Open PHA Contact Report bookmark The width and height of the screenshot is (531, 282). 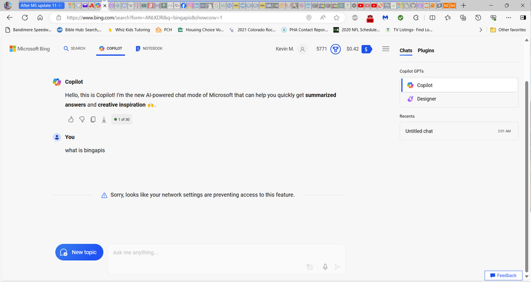(305, 30)
